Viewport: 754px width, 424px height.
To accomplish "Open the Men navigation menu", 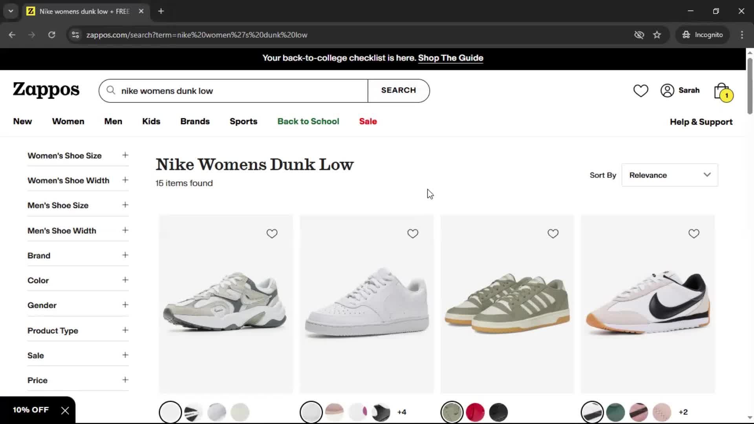I will [x=113, y=121].
